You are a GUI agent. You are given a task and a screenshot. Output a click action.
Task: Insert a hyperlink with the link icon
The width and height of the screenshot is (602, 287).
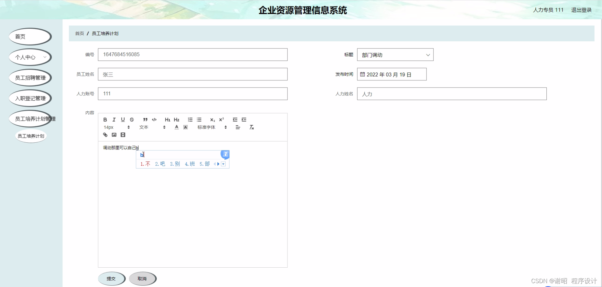click(105, 135)
